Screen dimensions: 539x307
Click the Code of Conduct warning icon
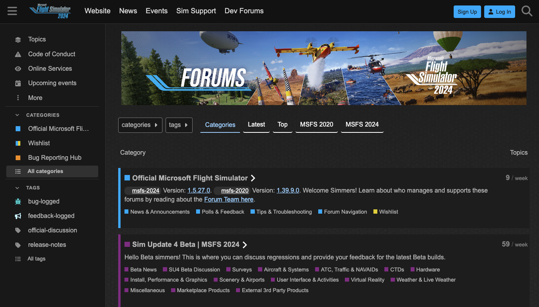tap(18, 54)
